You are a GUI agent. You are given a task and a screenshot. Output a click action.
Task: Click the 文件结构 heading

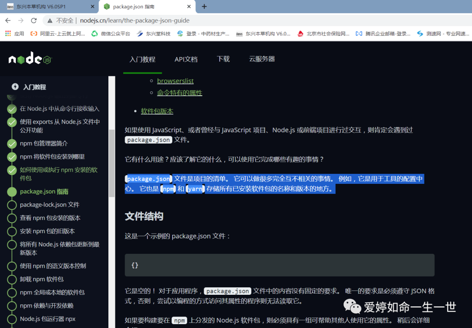pyautogui.click(x=144, y=216)
